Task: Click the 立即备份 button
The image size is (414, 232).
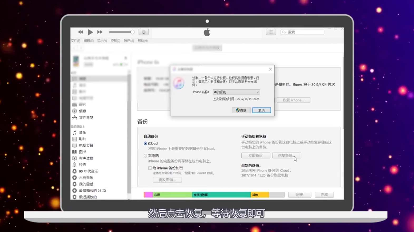Action: pyautogui.click(x=256, y=156)
